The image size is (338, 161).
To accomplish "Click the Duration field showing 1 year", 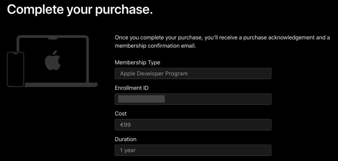I will [x=193, y=150].
